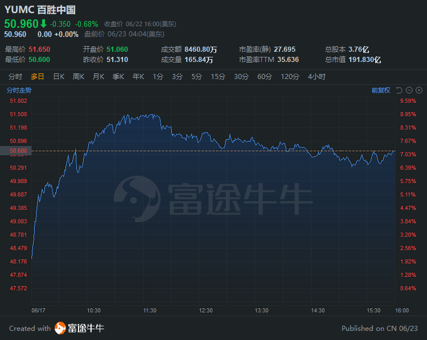Switch to the 分时 tab

pyautogui.click(x=15, y=77)
